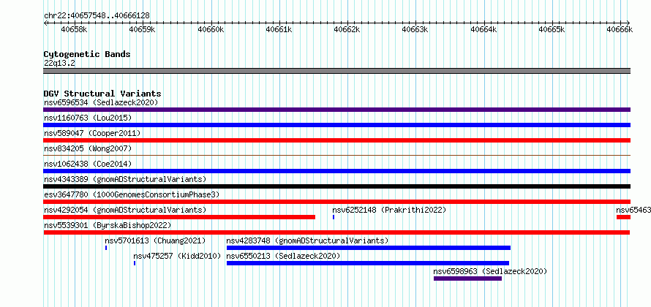Image resolution: width=651 pixels, height=307 pixels.
Task: Click the chr22:40657548..40666128 coordinate label
Action: (x=97, y=16)
